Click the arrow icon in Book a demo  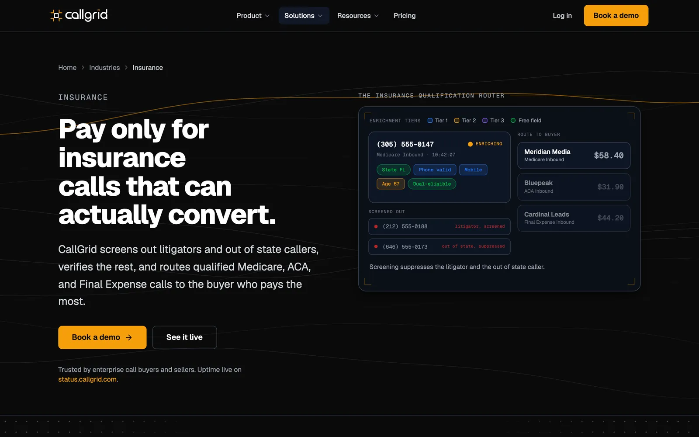pyautogui.click(x=129, y=337)
